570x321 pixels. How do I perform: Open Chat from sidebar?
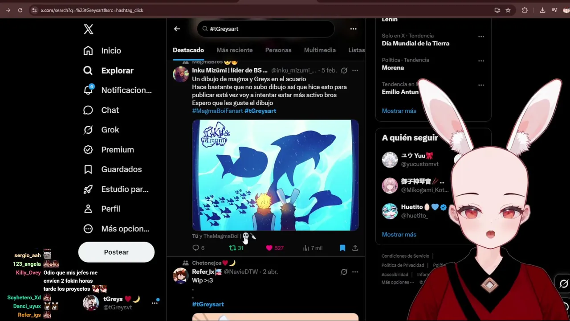pos(101,110)
